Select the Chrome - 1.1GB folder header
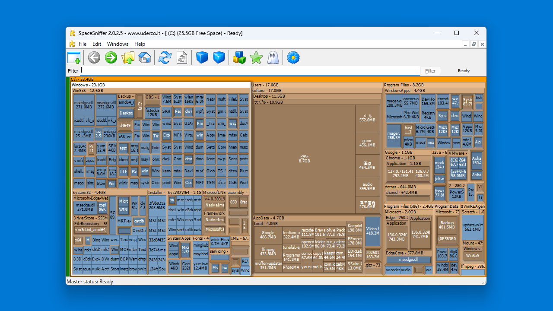This screenshot has width=553, height=311. pos(408,158)
